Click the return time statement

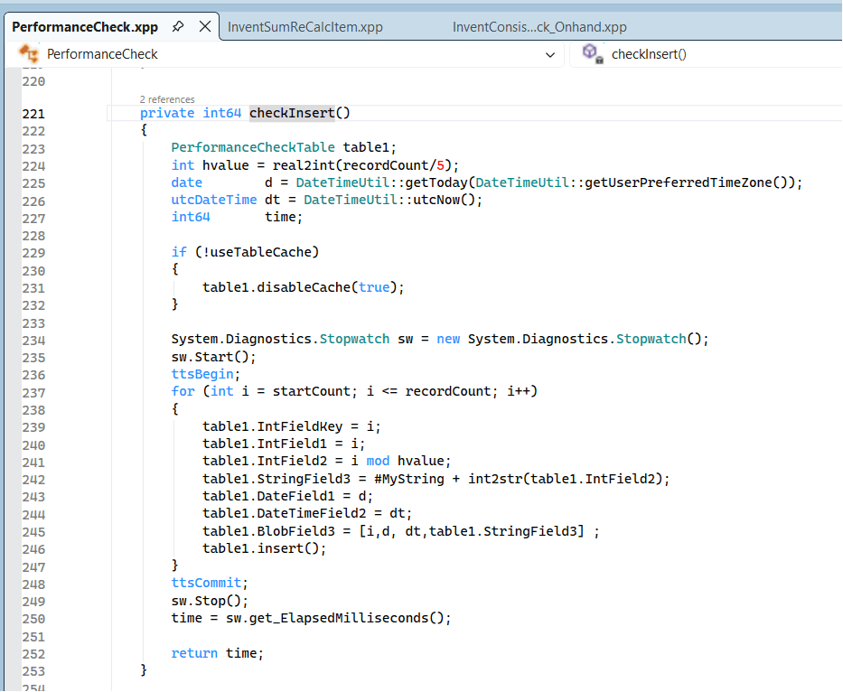[217, 653]
